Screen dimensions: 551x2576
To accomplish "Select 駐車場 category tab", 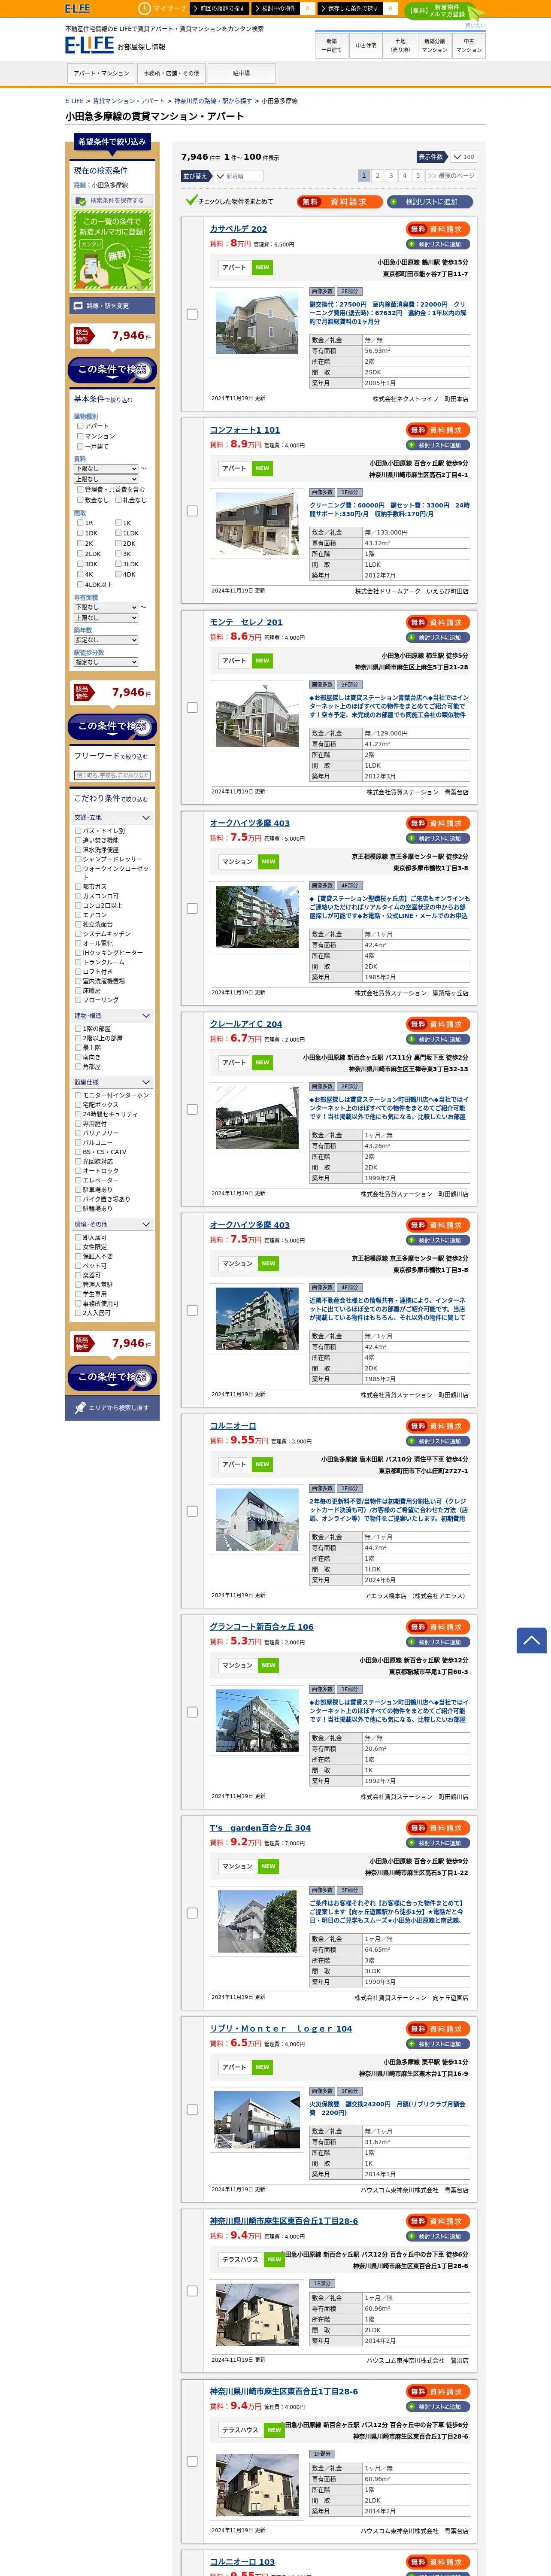I will [241, 73].
